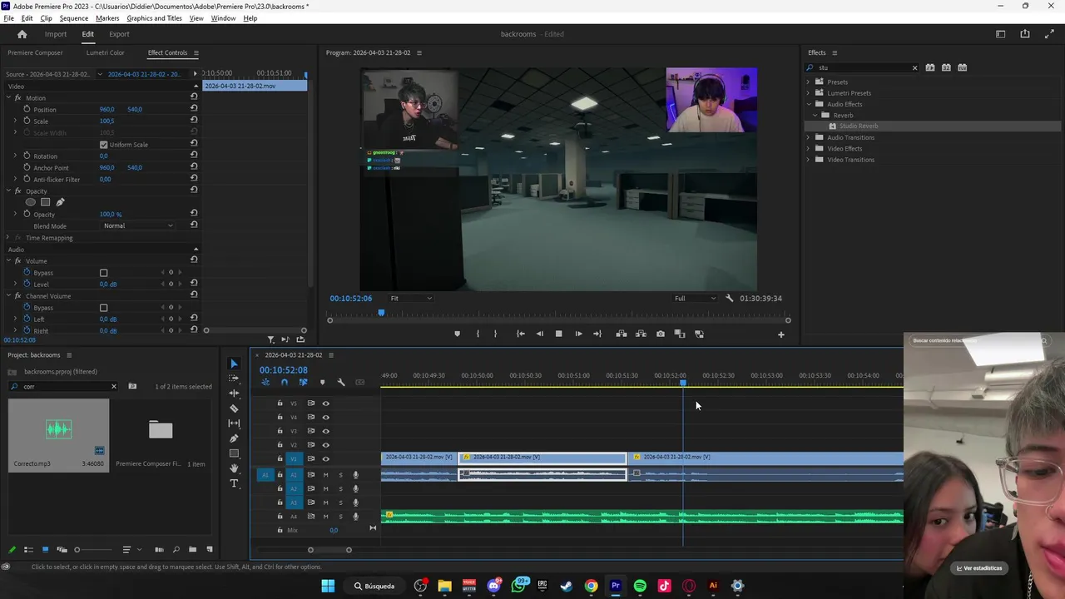Screen dimensions: 1065x599
Task: Click the Effect Controls filter funnel icon
Action: click(x=270, y=339)
